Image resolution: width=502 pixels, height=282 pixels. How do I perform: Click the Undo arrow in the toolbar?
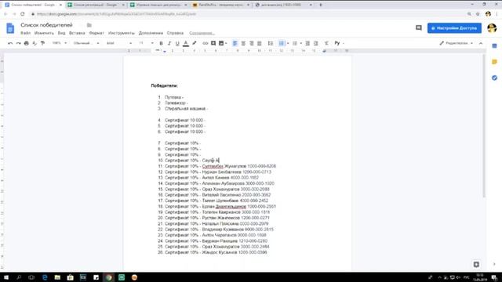(x=10, y=43)
